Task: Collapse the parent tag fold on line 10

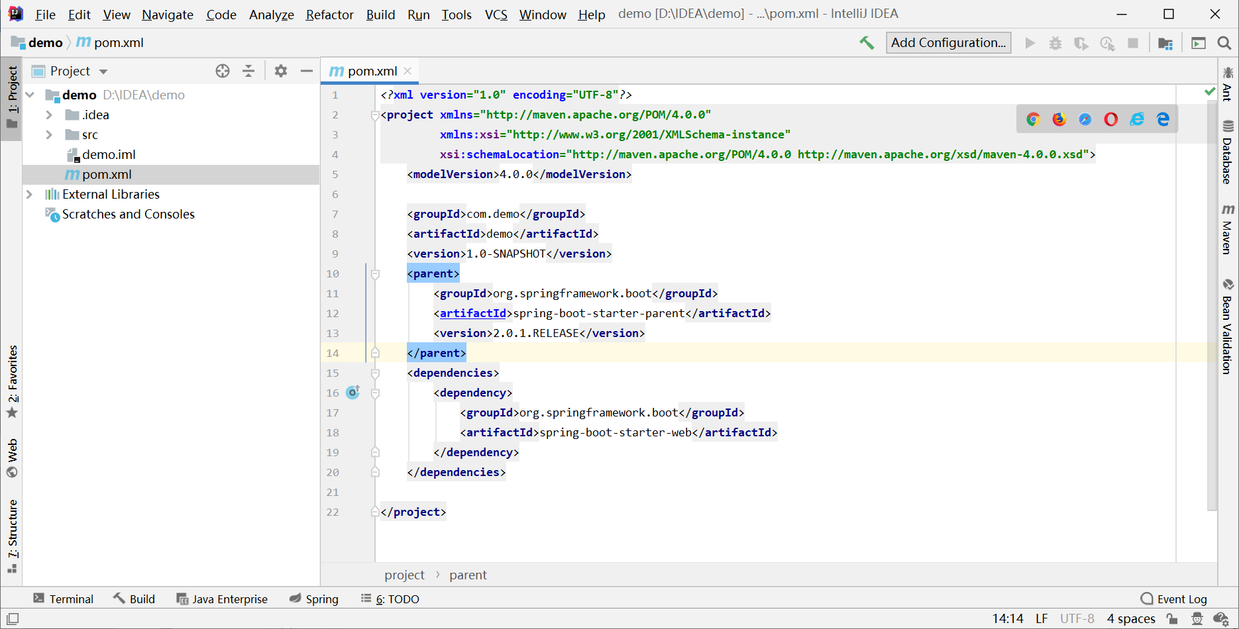Action: pos(375,273)
